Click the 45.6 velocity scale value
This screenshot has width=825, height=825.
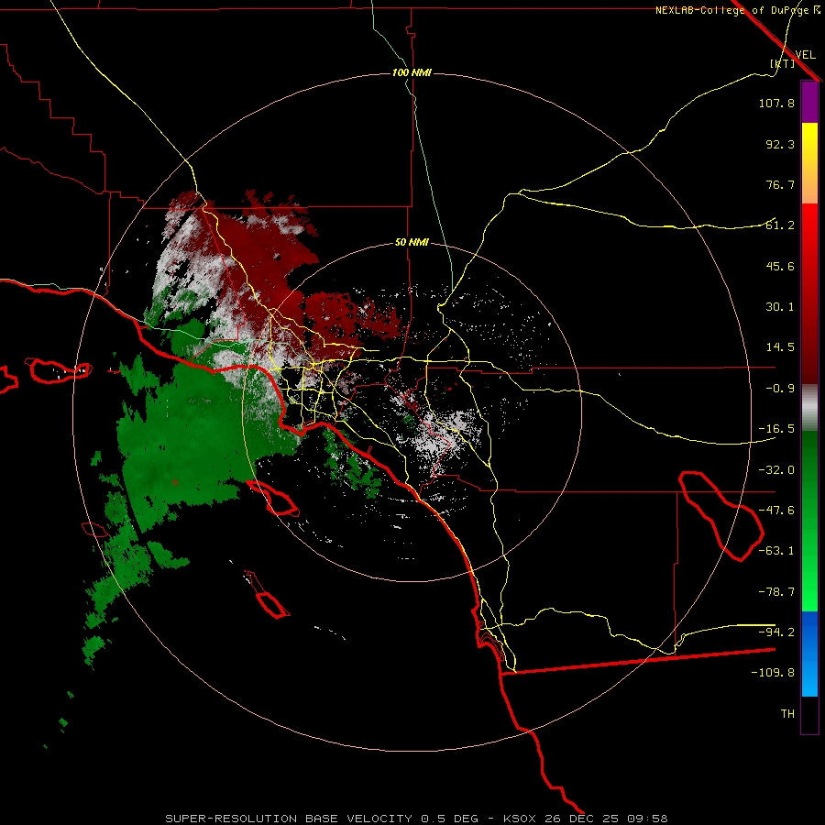[780, 266]
